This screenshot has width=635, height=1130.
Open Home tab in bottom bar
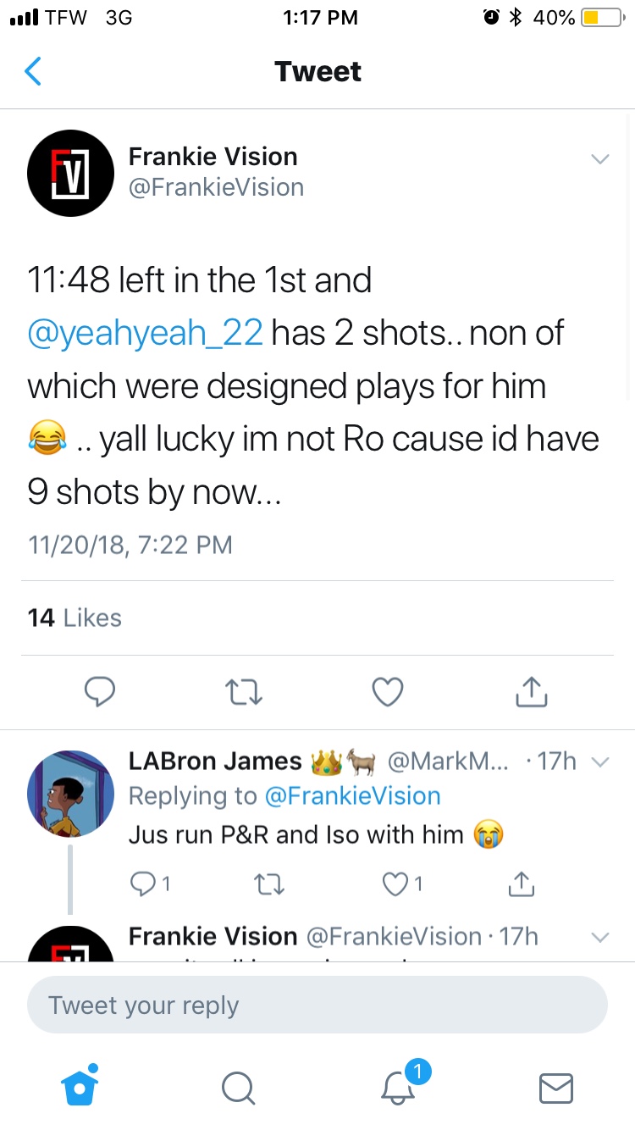[80, 1086]
